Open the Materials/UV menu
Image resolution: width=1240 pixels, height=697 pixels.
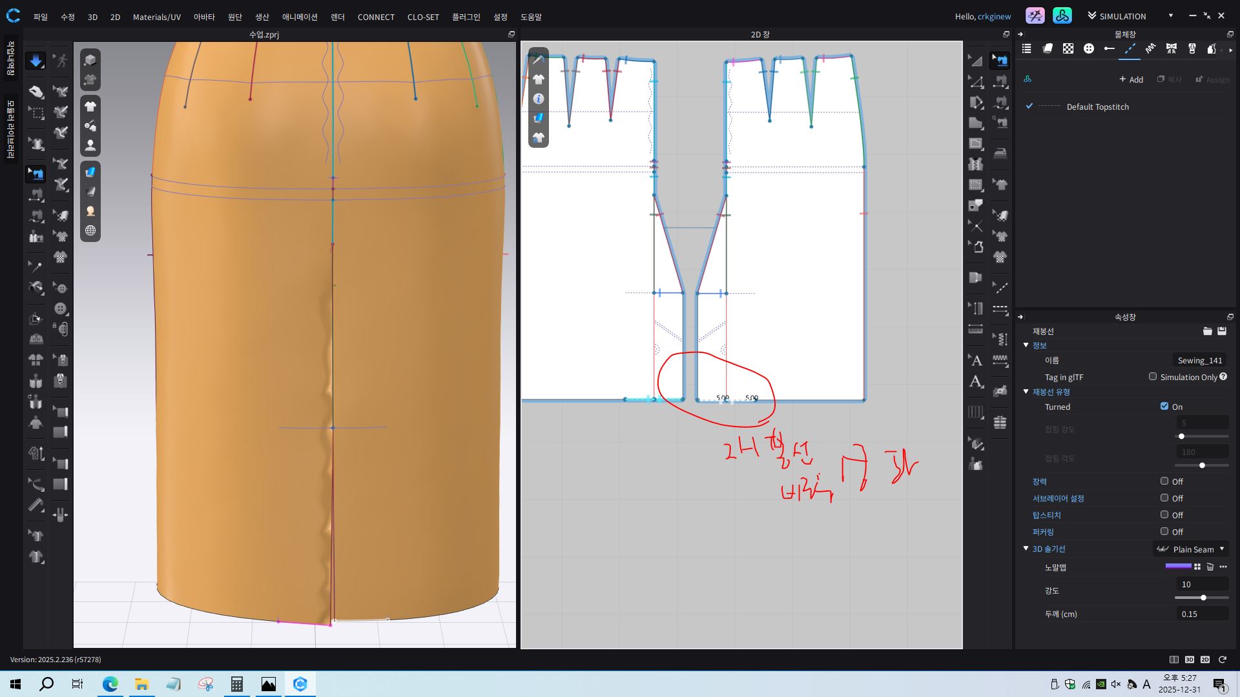156,17
